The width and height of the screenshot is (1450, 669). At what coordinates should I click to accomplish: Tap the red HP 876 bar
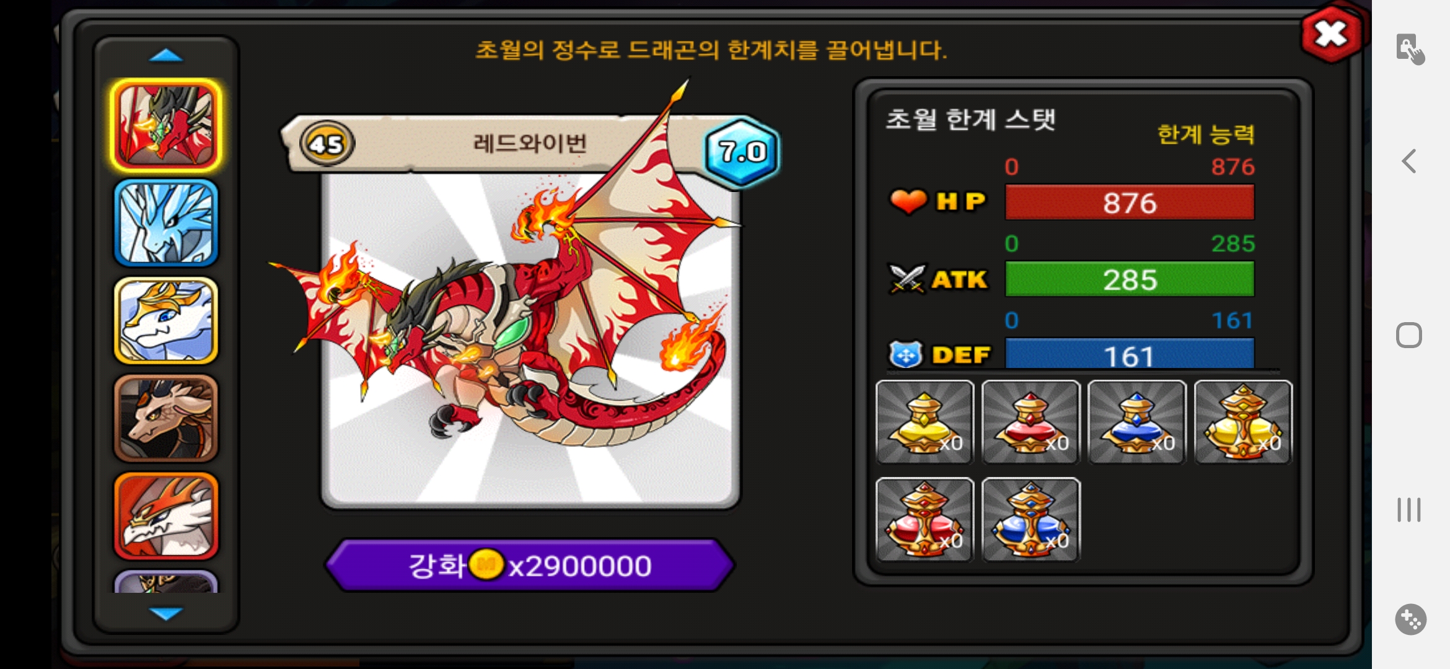(x=1130, y=203)
